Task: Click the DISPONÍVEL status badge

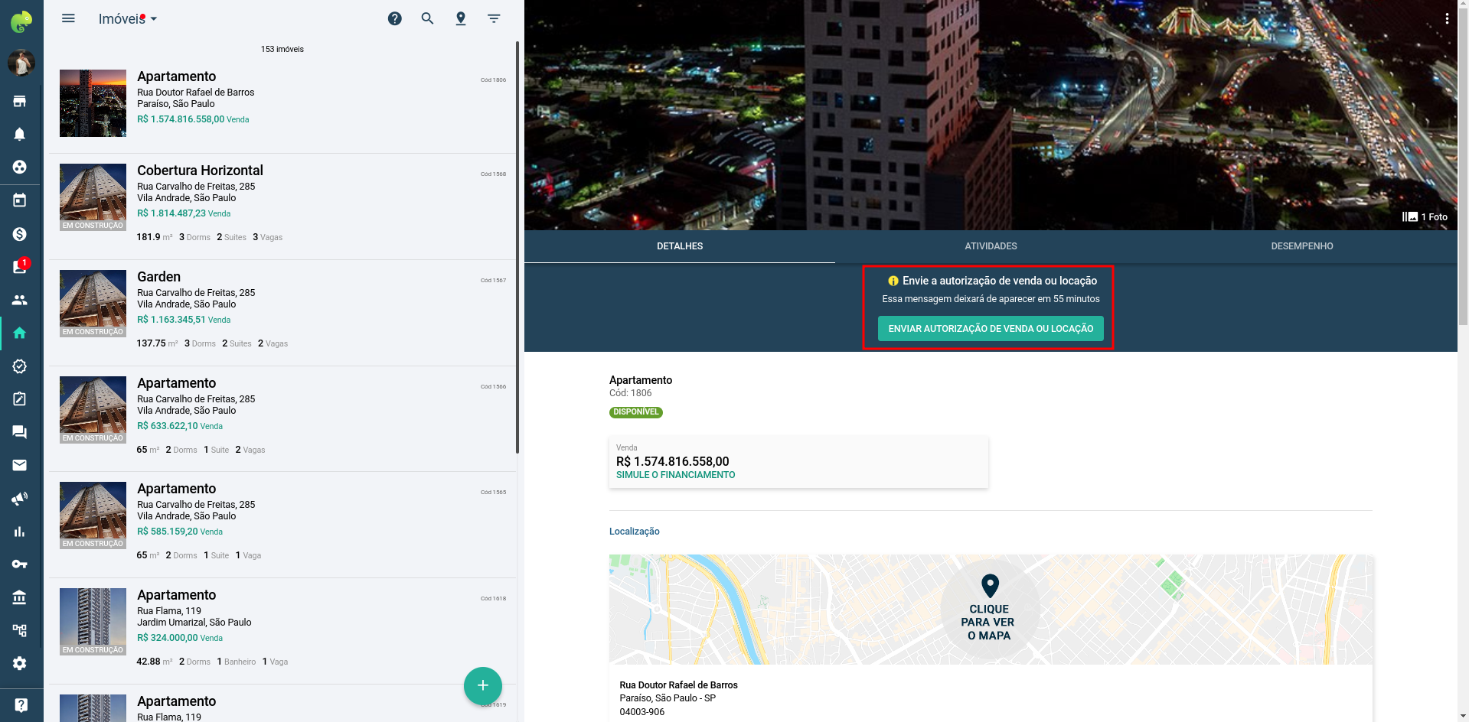Action: click(636, 412)
